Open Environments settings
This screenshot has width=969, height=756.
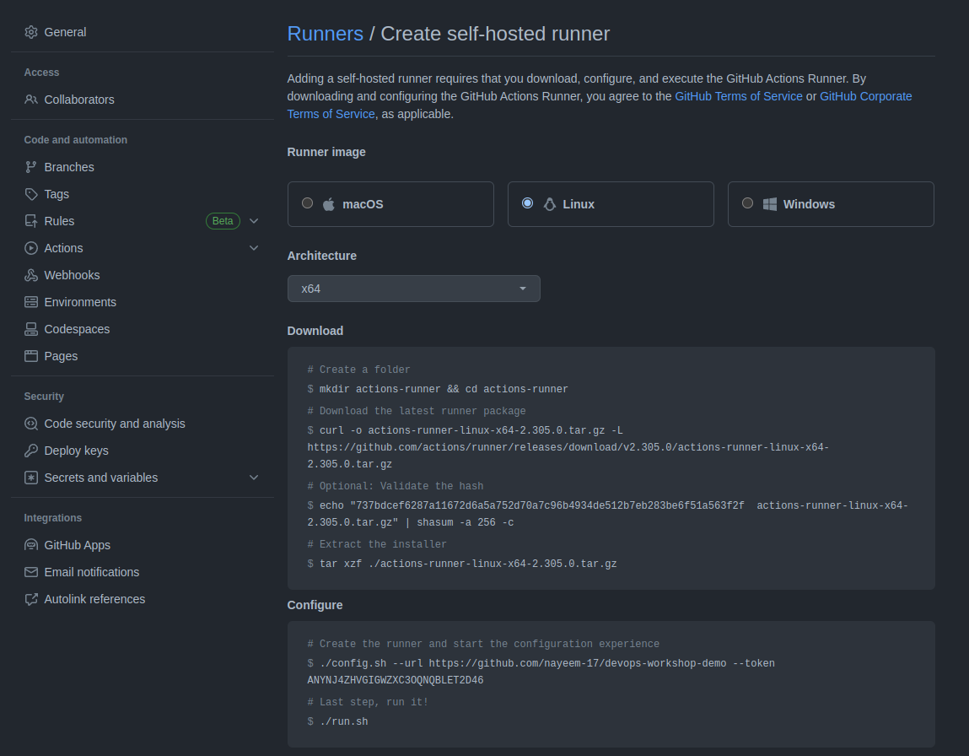[80, 302]
